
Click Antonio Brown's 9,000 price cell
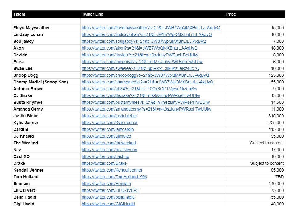pyautogui.click(x=255, y=89)
